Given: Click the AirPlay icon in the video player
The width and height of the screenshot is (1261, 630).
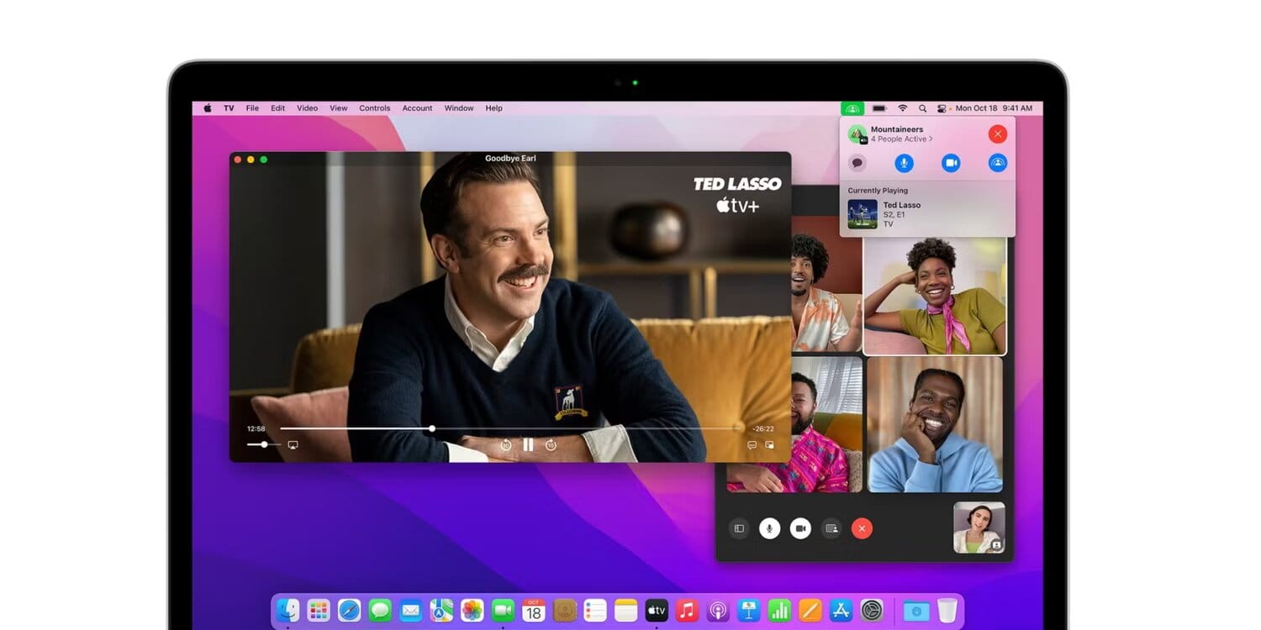Looking at the screenshot, I should point(292,444).
